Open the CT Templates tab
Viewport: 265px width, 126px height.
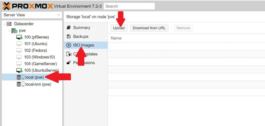coord(86,54)
